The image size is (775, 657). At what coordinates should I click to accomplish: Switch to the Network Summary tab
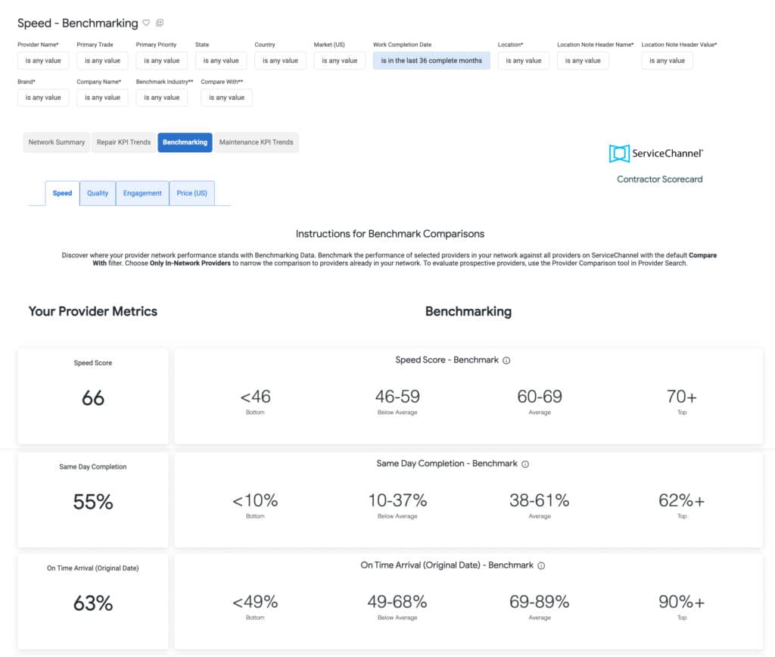[56, 142]
